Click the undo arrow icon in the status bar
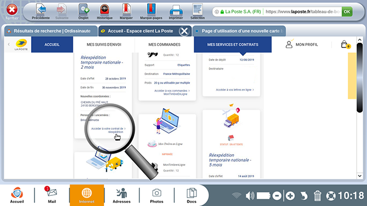This screenshot has height=206, width=367. 304,196
